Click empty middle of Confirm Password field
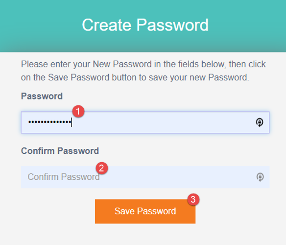286x245 pixels. pos(177,177)
